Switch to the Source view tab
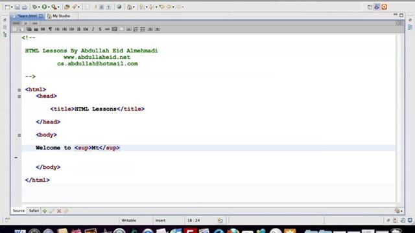The height and width of the screenshot is (233, 415). [x=19, y=211]
